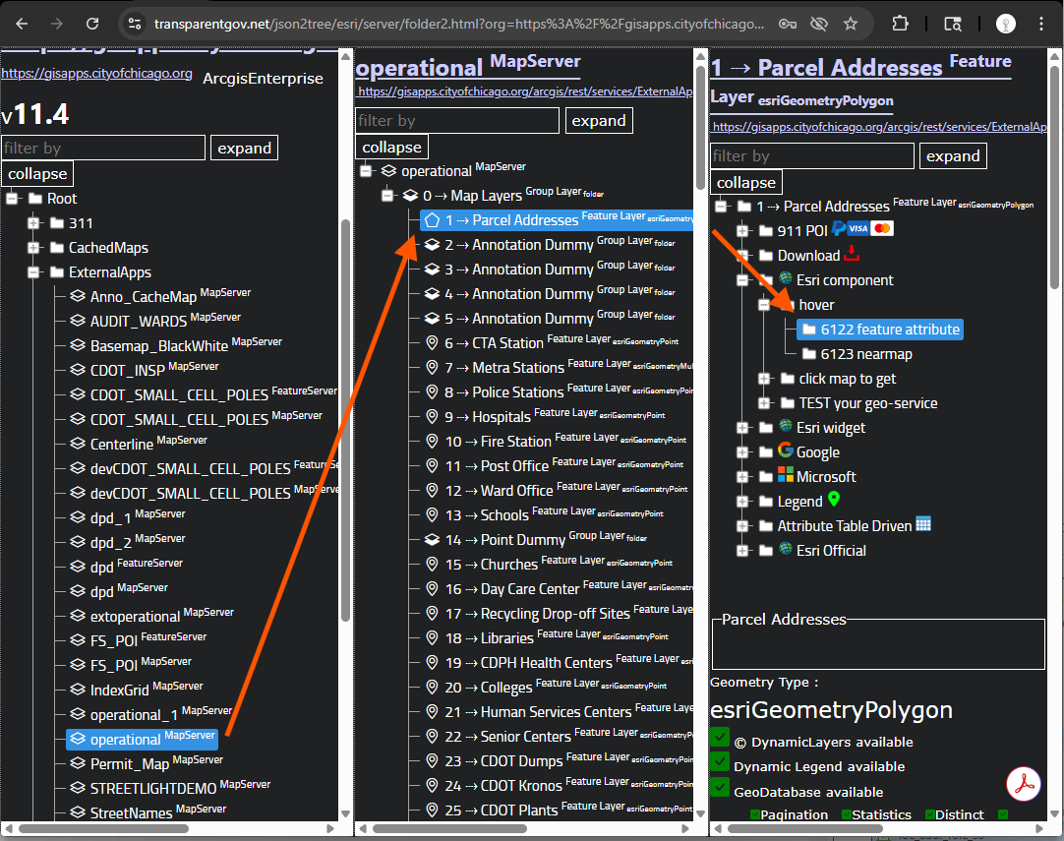Viewport: 1064px width, 841px height.
Task: Open the browser profile avatar
Action: coord(1005,24)
